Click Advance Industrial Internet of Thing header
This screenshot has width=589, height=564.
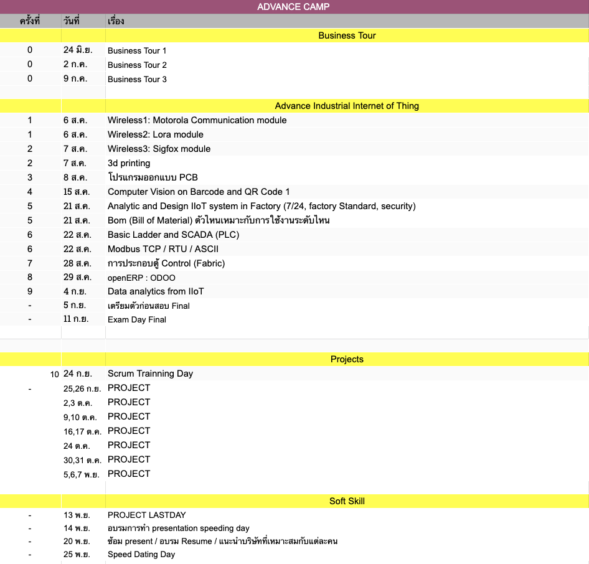(347, 106)
